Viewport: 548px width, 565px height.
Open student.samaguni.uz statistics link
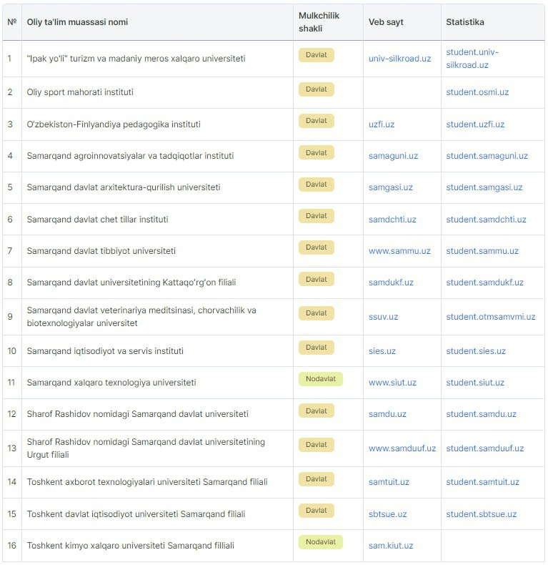487,156
